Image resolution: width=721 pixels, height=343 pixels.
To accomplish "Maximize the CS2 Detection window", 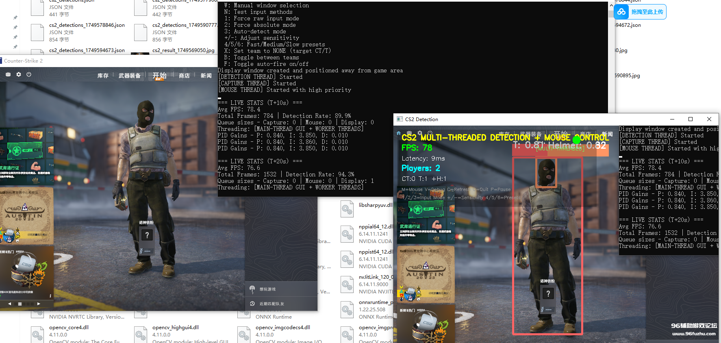I will click(x=691, y=119).
